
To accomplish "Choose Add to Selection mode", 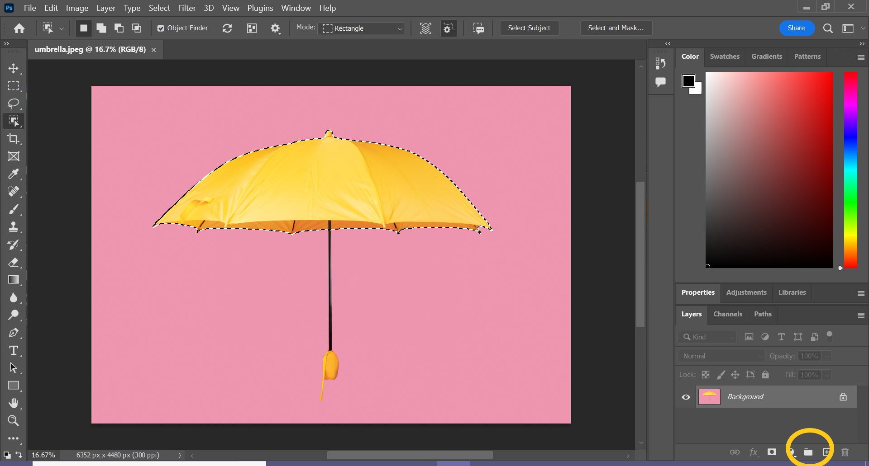I will (x=101, y=28).
